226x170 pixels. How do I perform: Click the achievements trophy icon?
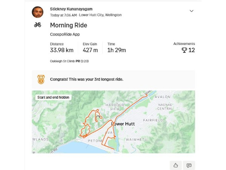[x=184, y=50]
